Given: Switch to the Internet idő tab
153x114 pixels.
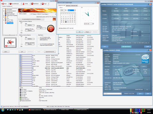Looking at the screenshot, I should (74, 5).
